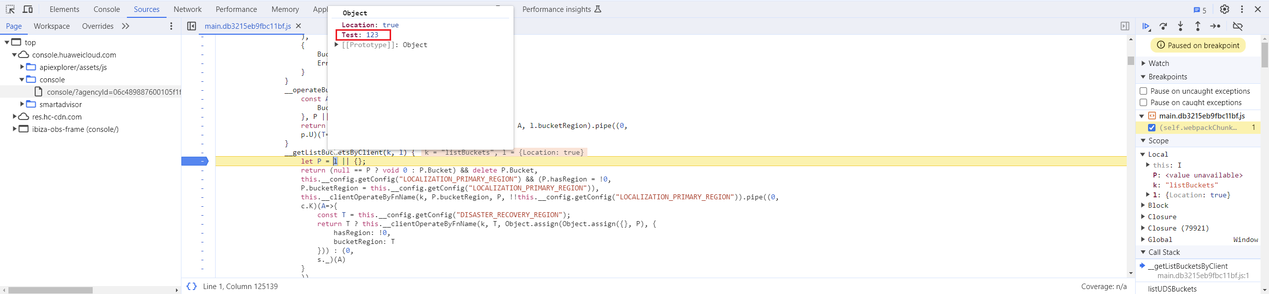The height and width of the screenshot is (294, 1269).
Task: Step over next function call
Action: (x=1163, y=26)
